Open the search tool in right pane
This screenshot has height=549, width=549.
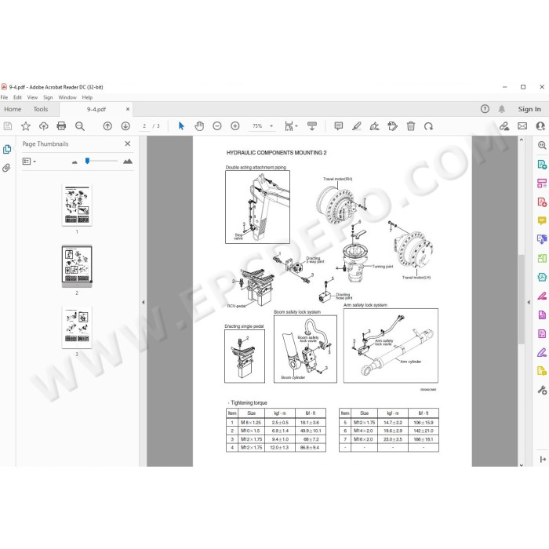542,145
